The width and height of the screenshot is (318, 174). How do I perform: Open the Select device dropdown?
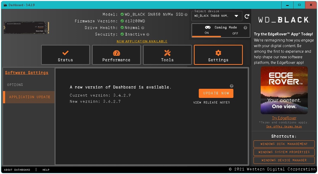217,16
